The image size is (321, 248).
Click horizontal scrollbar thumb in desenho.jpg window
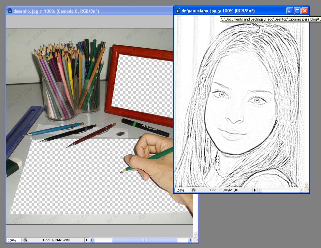[145, 240]
